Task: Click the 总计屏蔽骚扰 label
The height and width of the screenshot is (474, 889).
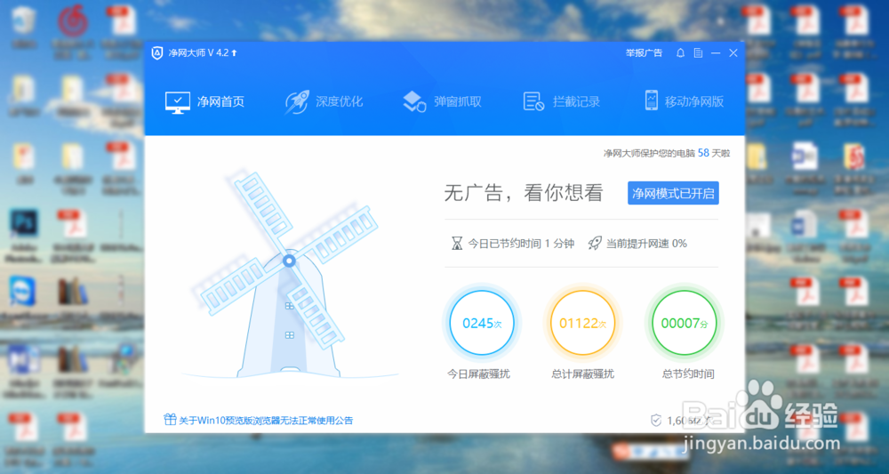Action: click(583, 374)
